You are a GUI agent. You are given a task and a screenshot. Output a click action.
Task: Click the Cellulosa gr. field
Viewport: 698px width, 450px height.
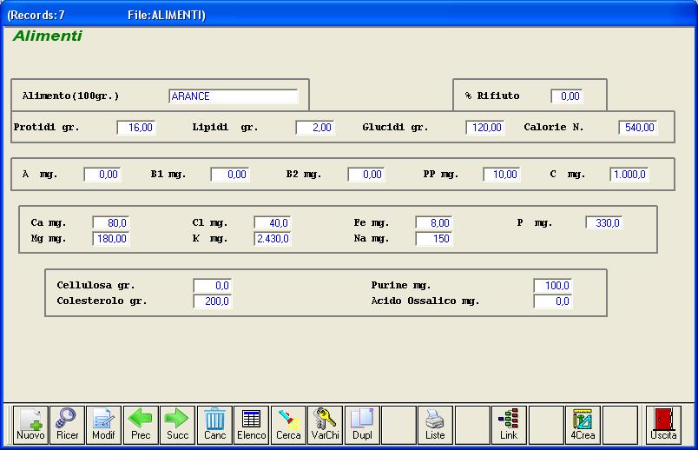pos(213,286)
